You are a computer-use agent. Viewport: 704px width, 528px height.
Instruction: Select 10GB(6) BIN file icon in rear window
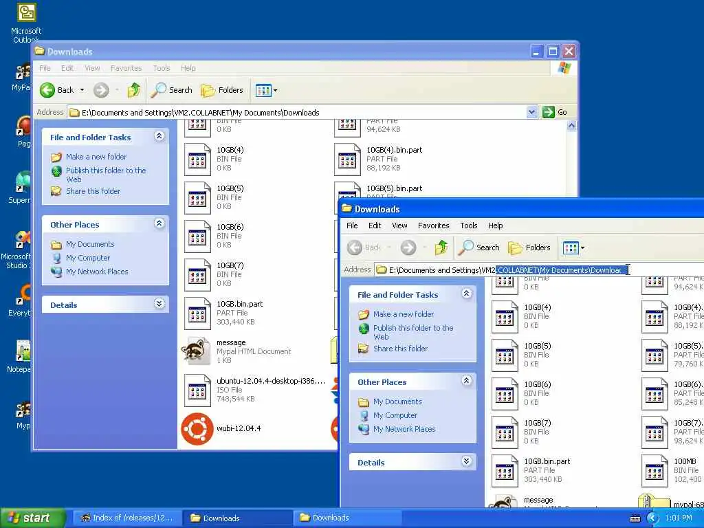[197, 236]
